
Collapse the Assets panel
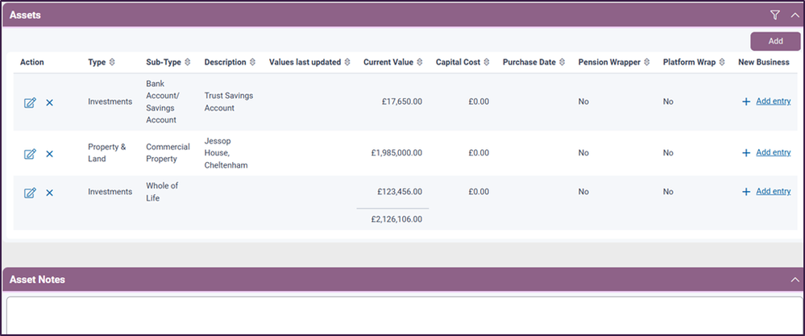pyautogui.click(x=794, y=15)
